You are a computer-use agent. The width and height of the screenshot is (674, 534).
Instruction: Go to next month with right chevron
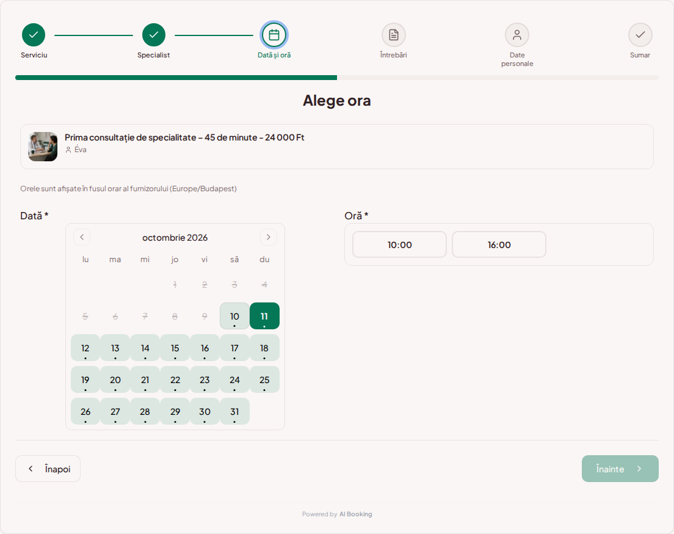pyautogui.click(x=268, y=237)
